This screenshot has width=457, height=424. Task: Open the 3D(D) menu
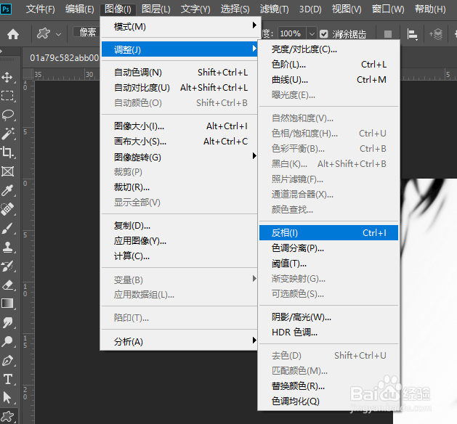(310, 9)
